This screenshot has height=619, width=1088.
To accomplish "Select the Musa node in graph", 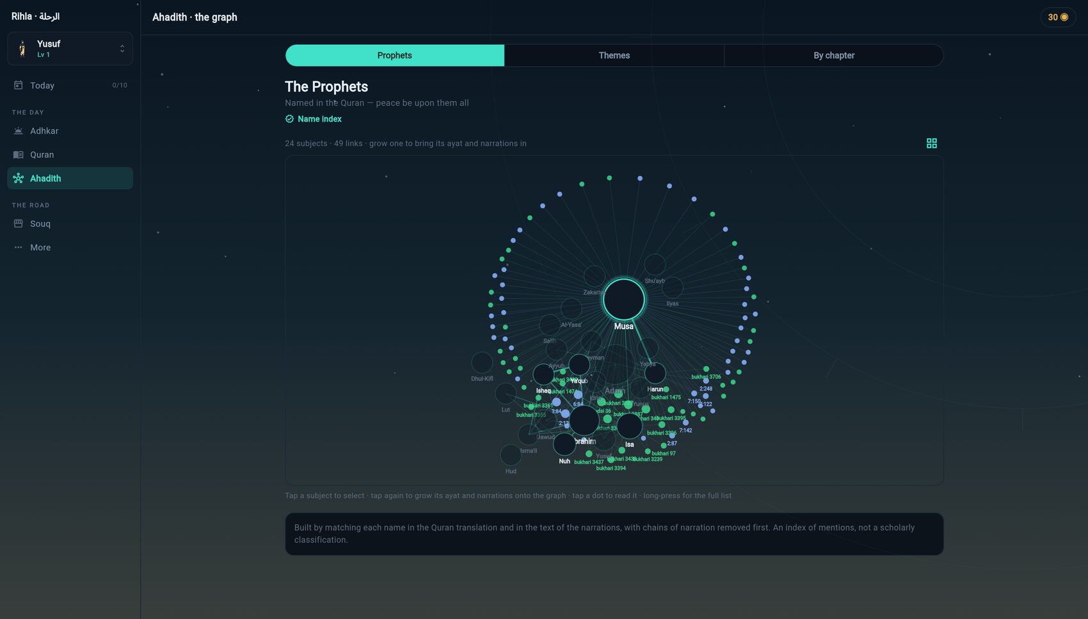I will point(624,300).
